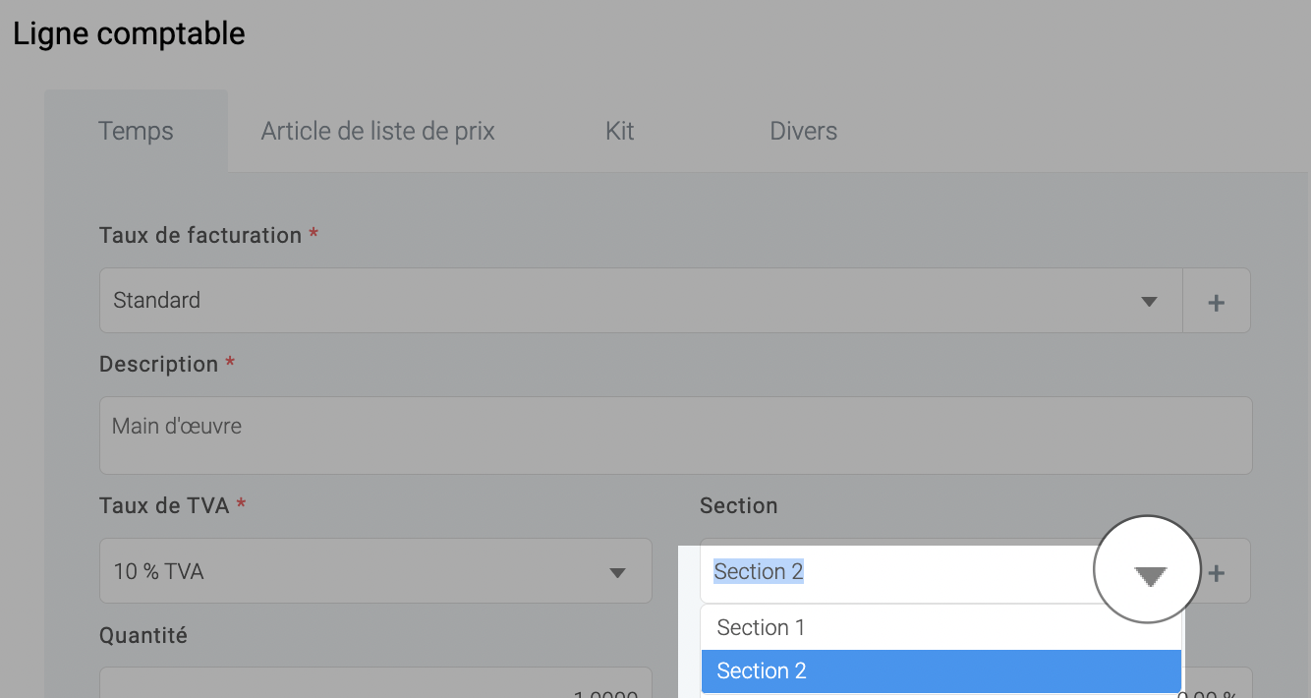This screenshot has height=698, width=1311.
Task: Click the Quantité field label
Action: 143,636
